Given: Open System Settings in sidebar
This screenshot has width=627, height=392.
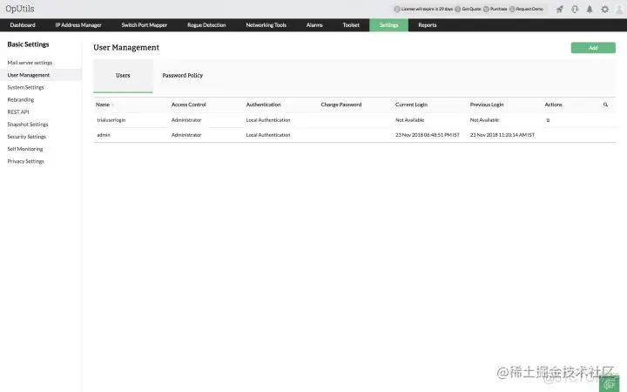Looking at the screenshot, I should pyautogui.click(x=25, y=88).
